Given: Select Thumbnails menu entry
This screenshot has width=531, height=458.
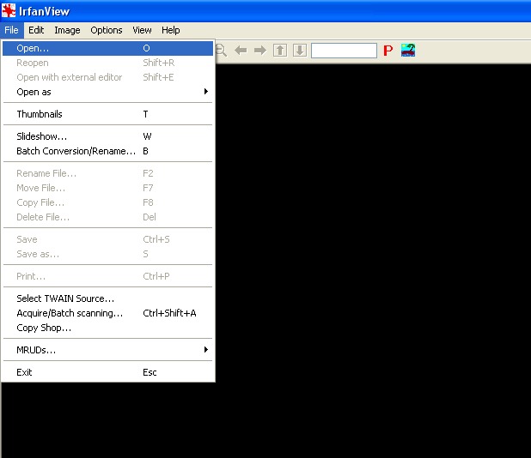Looking at the screenshot, I should (107, 114).
